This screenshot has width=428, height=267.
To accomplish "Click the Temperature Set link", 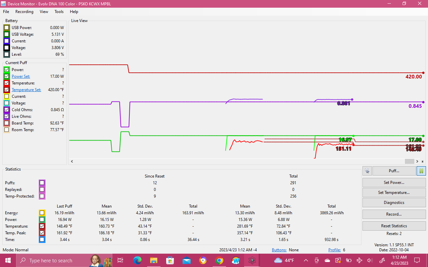I will coord(26,90).
